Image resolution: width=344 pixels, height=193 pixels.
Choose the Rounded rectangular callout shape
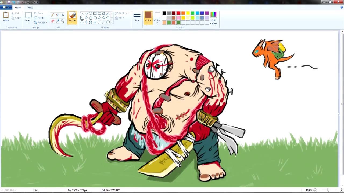pos(99,22)
